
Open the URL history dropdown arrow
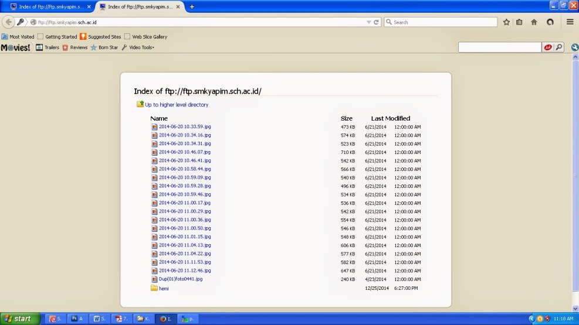(x=368, y=22)
